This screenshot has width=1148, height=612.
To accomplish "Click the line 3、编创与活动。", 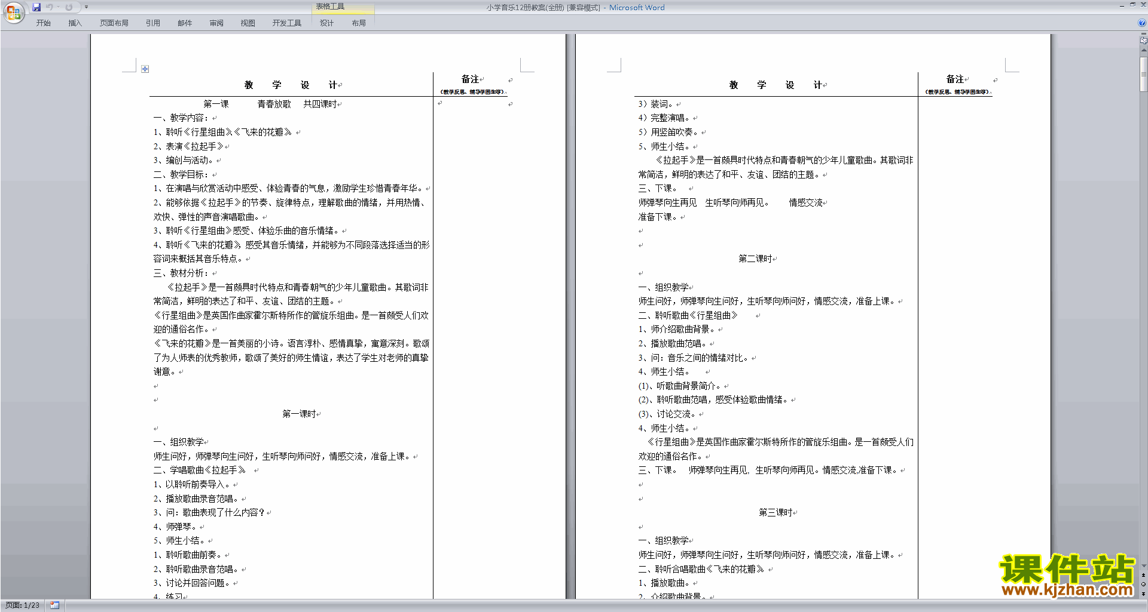I will tap(184, 160).
